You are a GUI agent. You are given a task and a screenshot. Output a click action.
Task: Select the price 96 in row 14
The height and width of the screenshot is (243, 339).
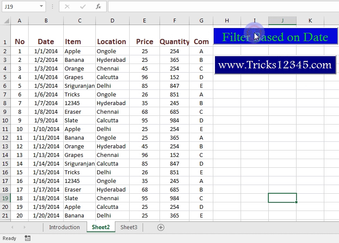(x=145, y=155)
